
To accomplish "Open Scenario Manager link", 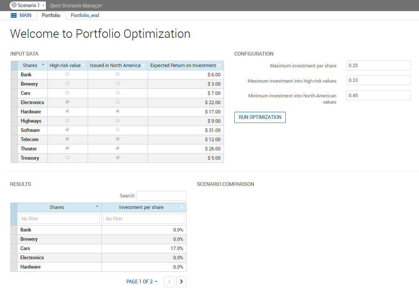I will click(76, 6).
